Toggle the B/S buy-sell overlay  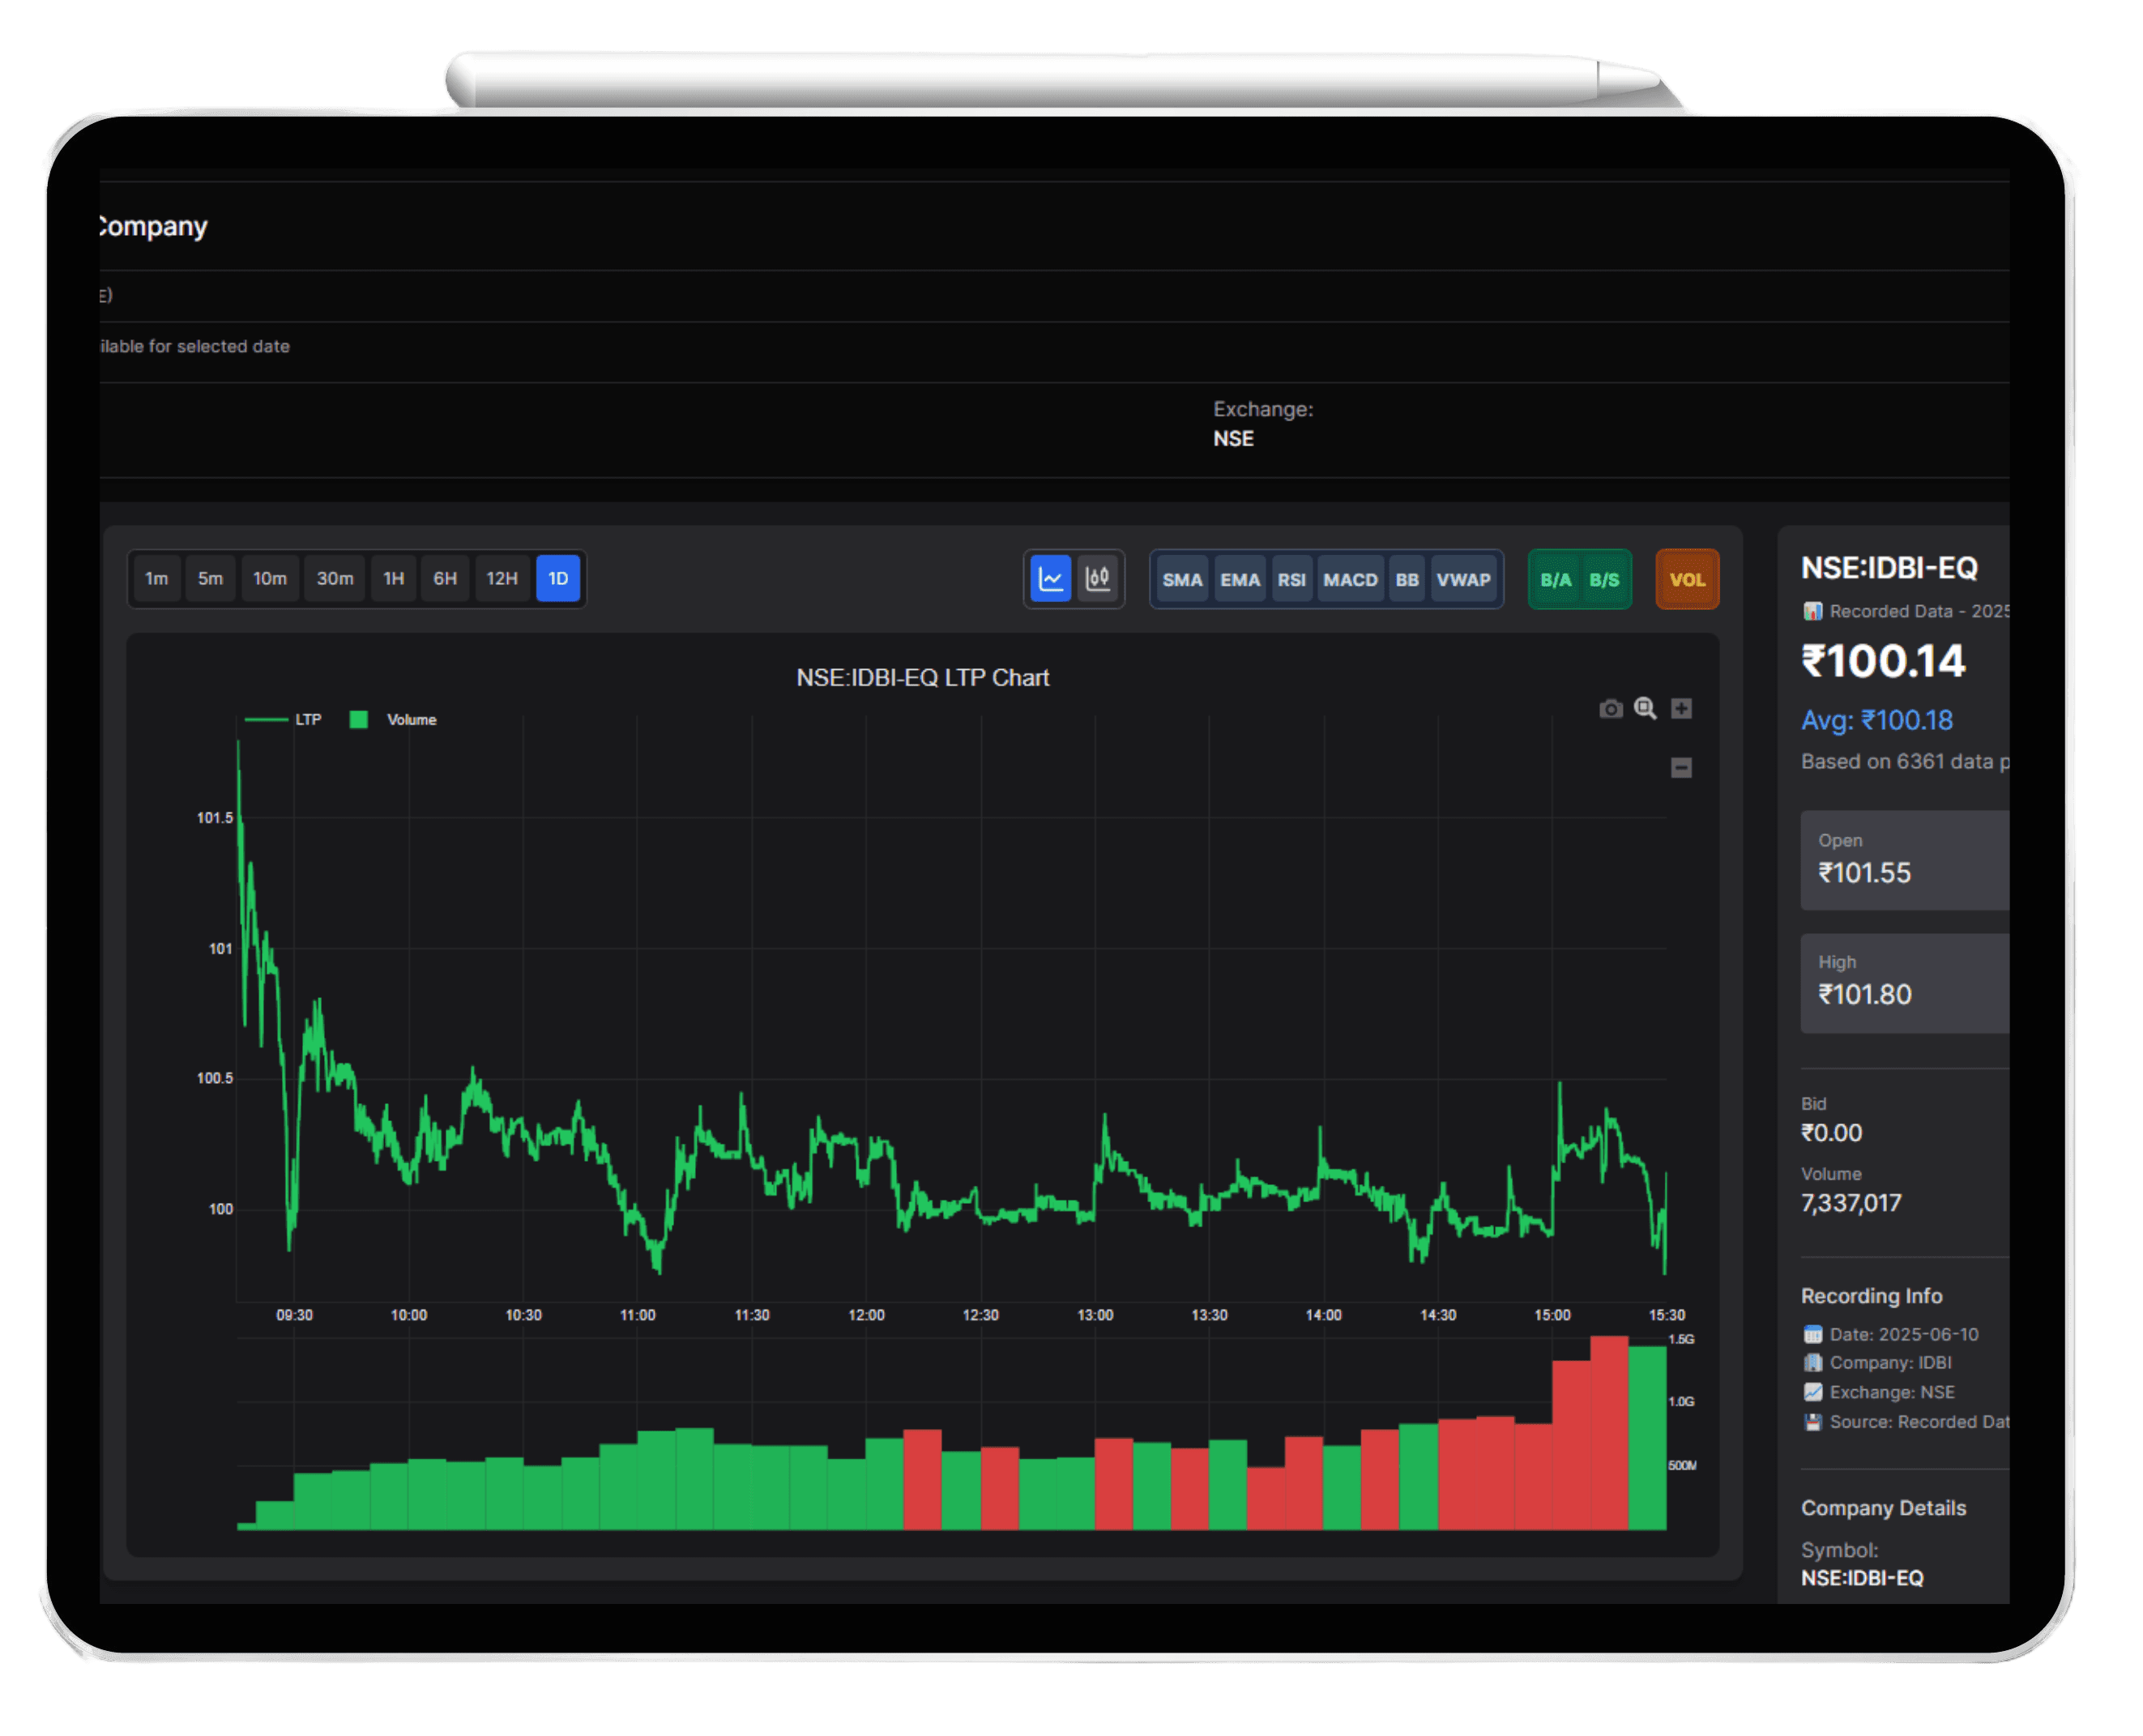(1605, 579)
